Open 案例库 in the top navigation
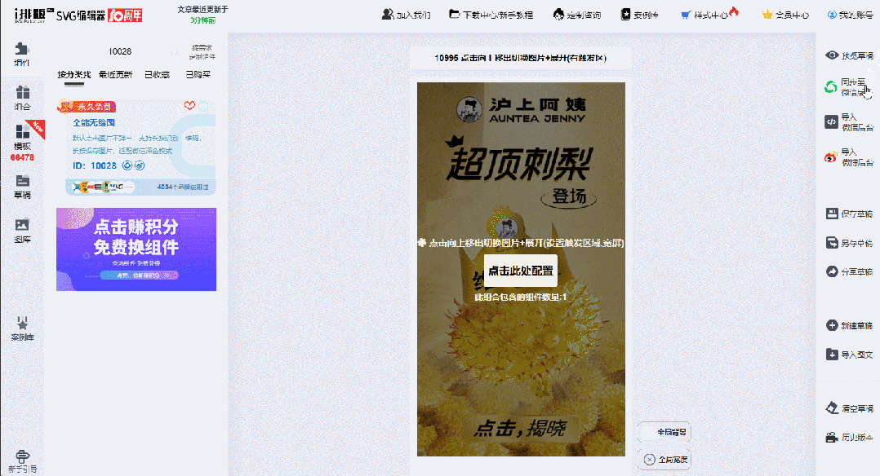Image resolution: width=880 pixels, height=476 pixels. (639, 15)
